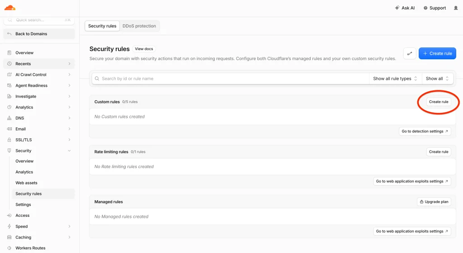Click the Support help icon
This screenshot has width=463, height=253.
point(425,8)
